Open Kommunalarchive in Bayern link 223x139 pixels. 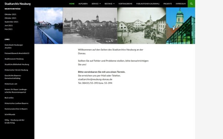coord(16,109)
